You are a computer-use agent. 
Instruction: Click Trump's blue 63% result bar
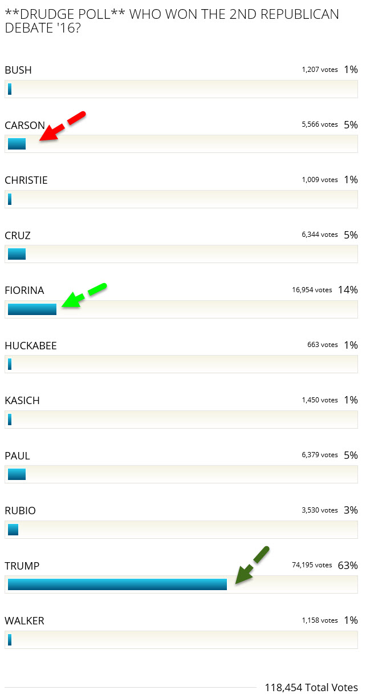117,584
